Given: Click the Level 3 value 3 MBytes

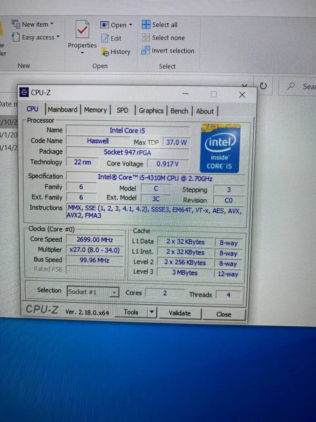Looking at the screenshot, I should point(185,273).
